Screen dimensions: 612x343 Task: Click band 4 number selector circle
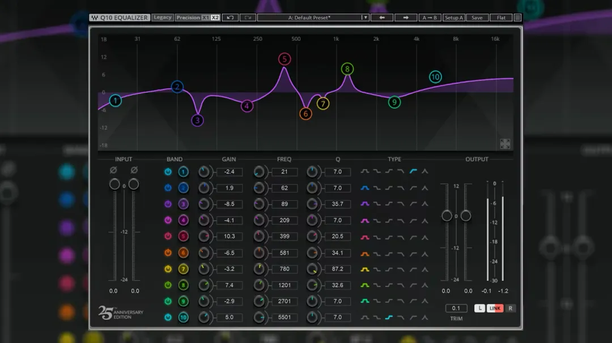pos(183,220)
